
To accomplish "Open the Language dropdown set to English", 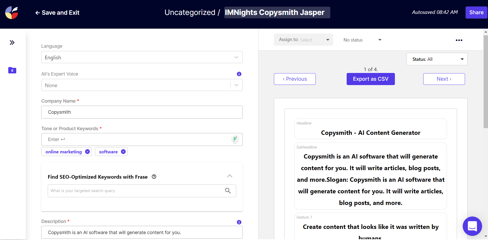I will (x=142, y=57).
